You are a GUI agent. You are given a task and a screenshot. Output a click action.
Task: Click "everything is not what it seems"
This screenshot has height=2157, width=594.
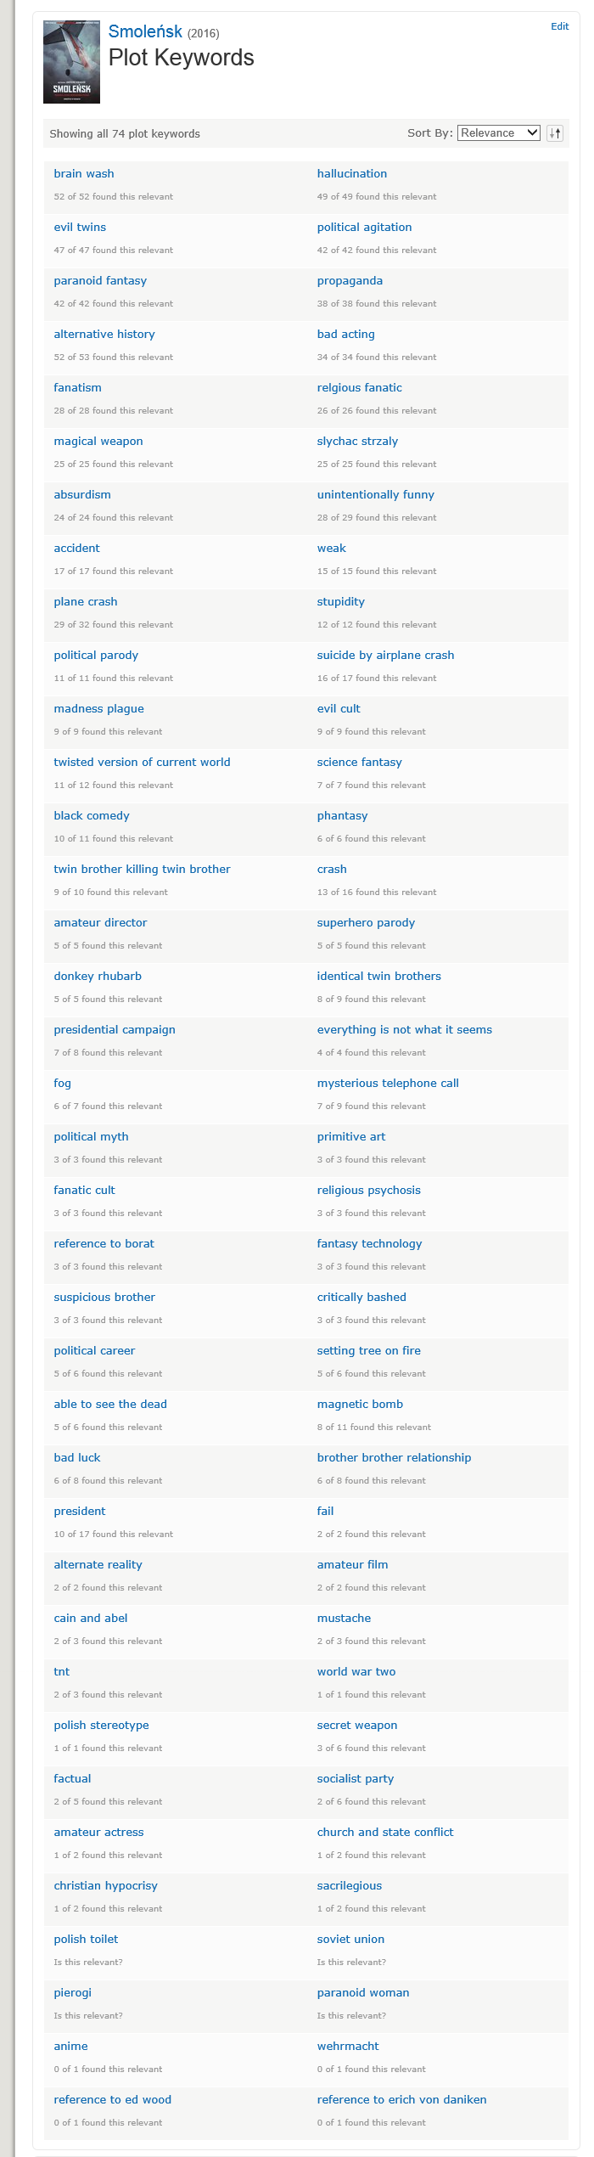click(404, 1030)
